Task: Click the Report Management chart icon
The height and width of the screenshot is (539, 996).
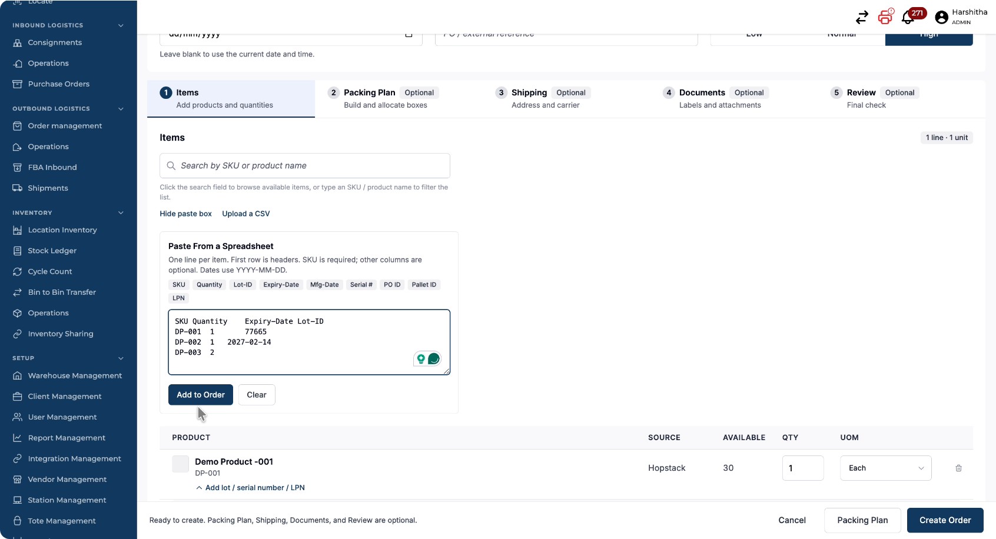Action: pos(18,438)
